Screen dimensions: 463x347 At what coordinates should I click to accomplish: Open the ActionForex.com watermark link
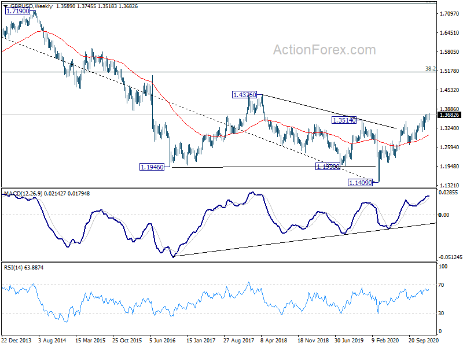pos(324,50)
